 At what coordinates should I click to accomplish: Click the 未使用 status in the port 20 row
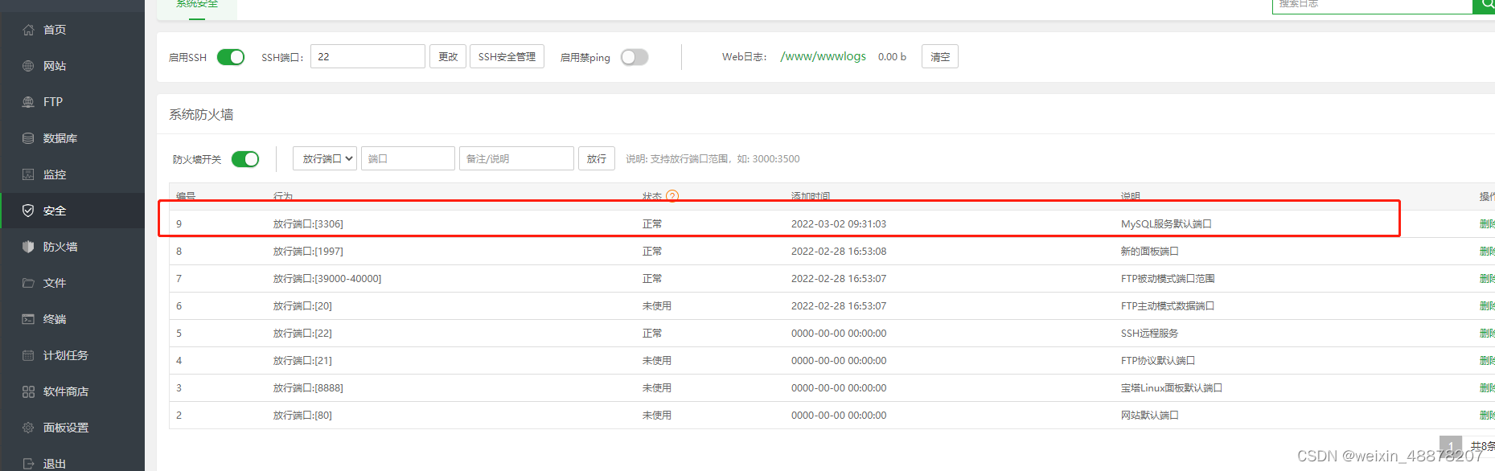pyautogui.click(x=657, y=306)
